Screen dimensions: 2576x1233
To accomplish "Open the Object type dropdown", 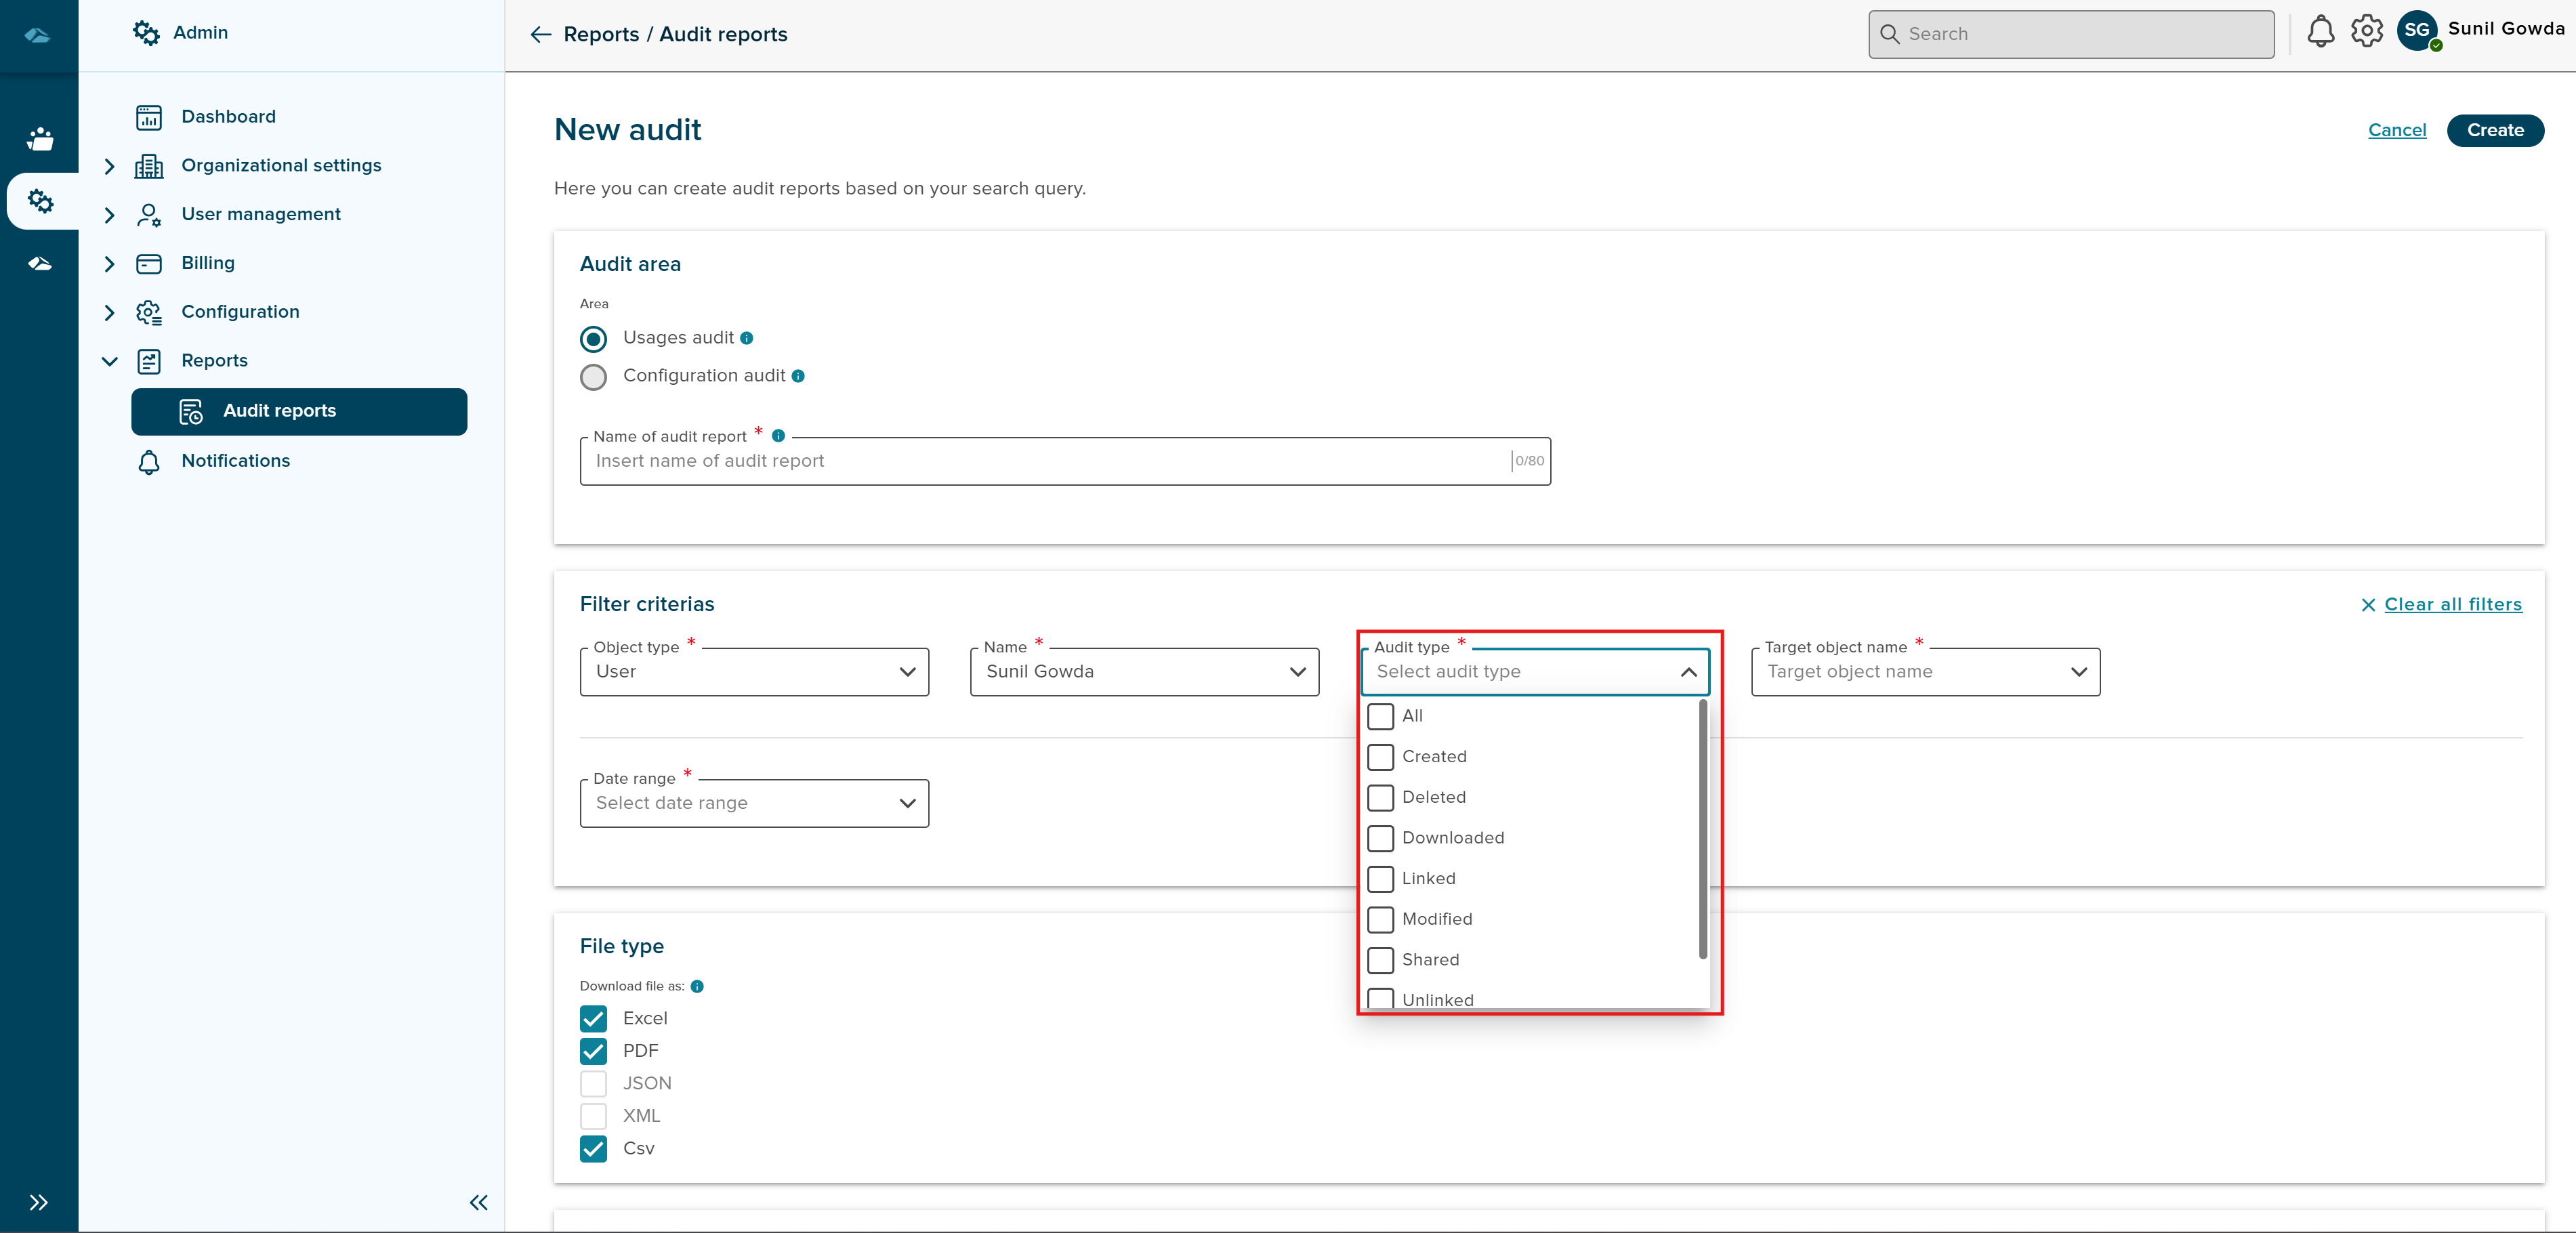I will pyautogui.click(x=754, y=672).
